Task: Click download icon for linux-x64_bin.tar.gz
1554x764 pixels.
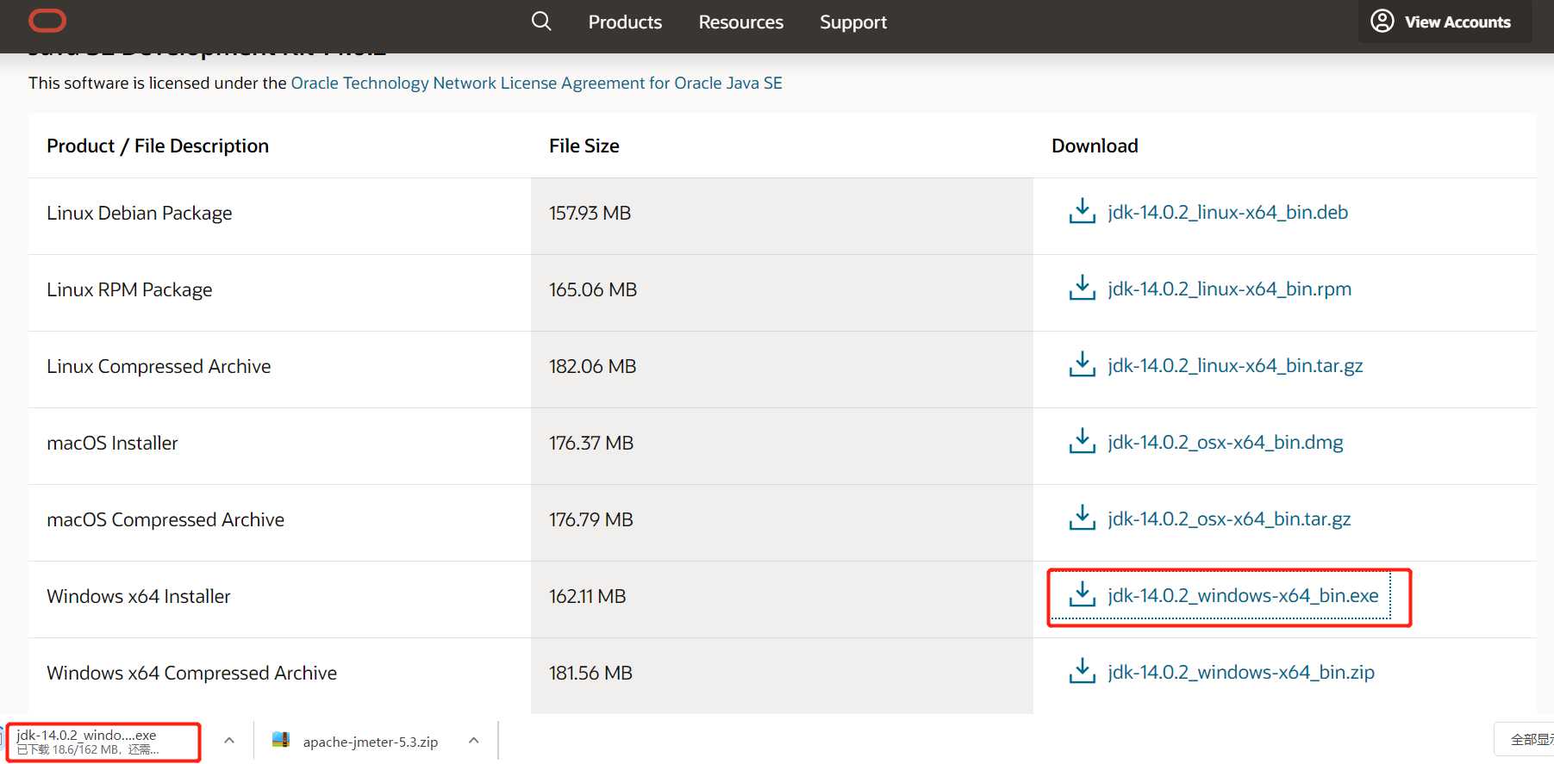Action: pyautogui.click(x=1082, y=364)
